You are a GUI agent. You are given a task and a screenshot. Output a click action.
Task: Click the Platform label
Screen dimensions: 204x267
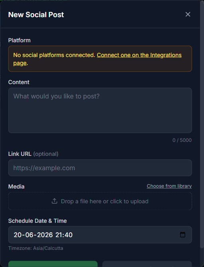click(20, 40)
